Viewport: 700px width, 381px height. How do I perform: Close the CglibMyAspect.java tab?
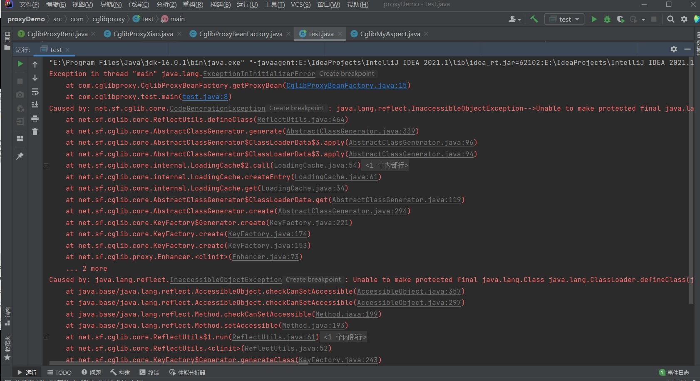pyautogui.click(x=426, y=34)
